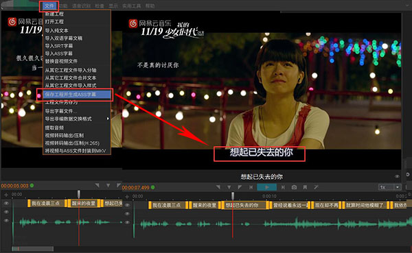412x253 pixels.
Task: Select 想起已失去的你 clip on right timeline
Action: (x=244, y=205)
